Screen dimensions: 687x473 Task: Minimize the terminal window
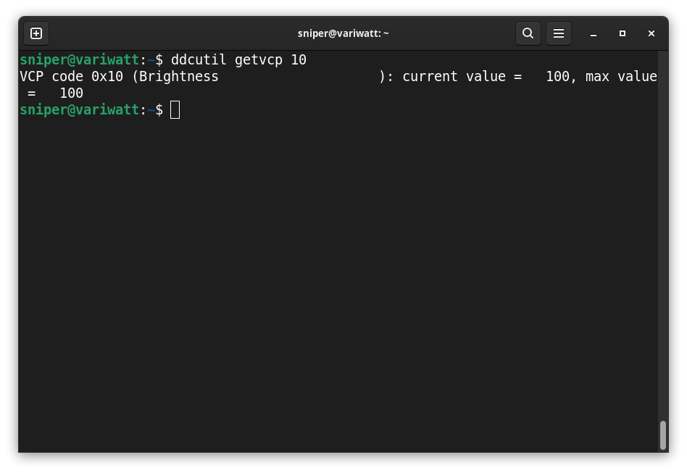tap(593, 33)
